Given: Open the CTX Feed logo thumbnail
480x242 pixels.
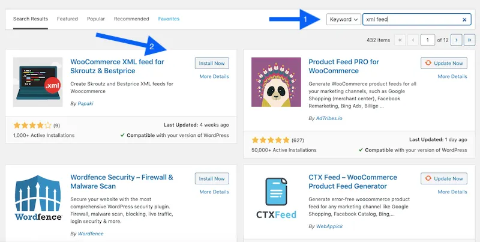Looking at the screenshot, I should coord(276,198).
